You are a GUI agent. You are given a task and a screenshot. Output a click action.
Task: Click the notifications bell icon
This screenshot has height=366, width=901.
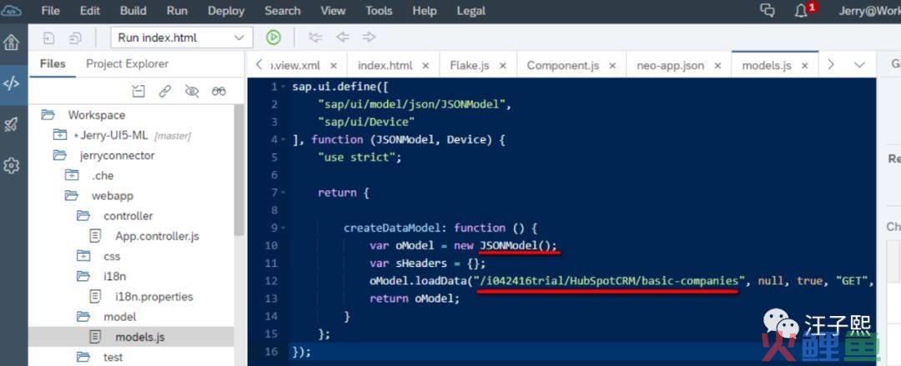(802, 11)
